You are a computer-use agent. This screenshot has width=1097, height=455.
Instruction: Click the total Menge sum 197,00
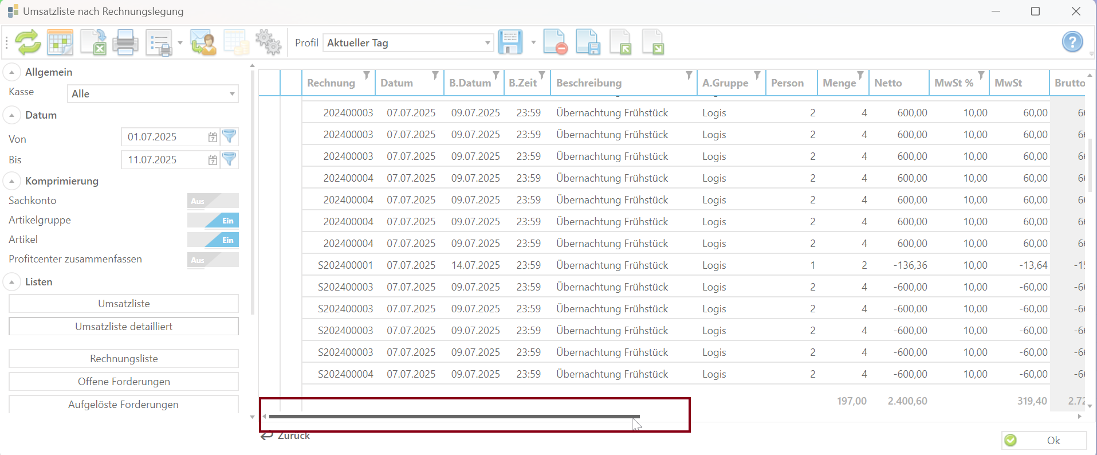tap(852, 401)
